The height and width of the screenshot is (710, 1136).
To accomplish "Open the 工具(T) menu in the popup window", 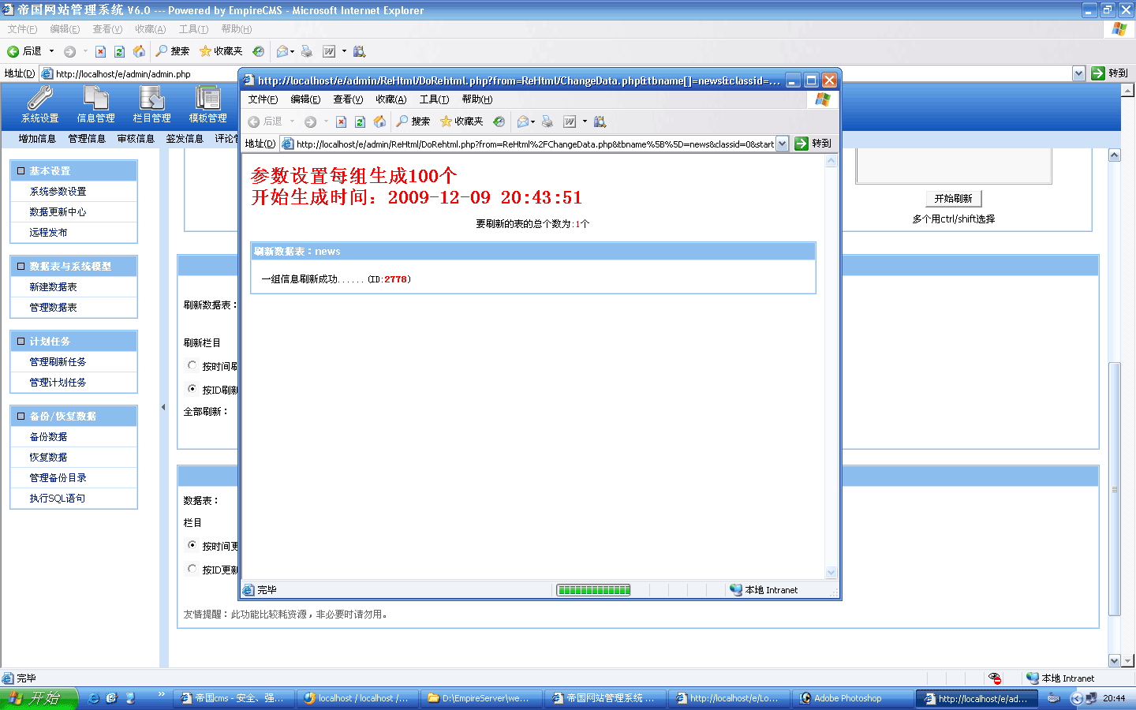I will click(433, 99).
